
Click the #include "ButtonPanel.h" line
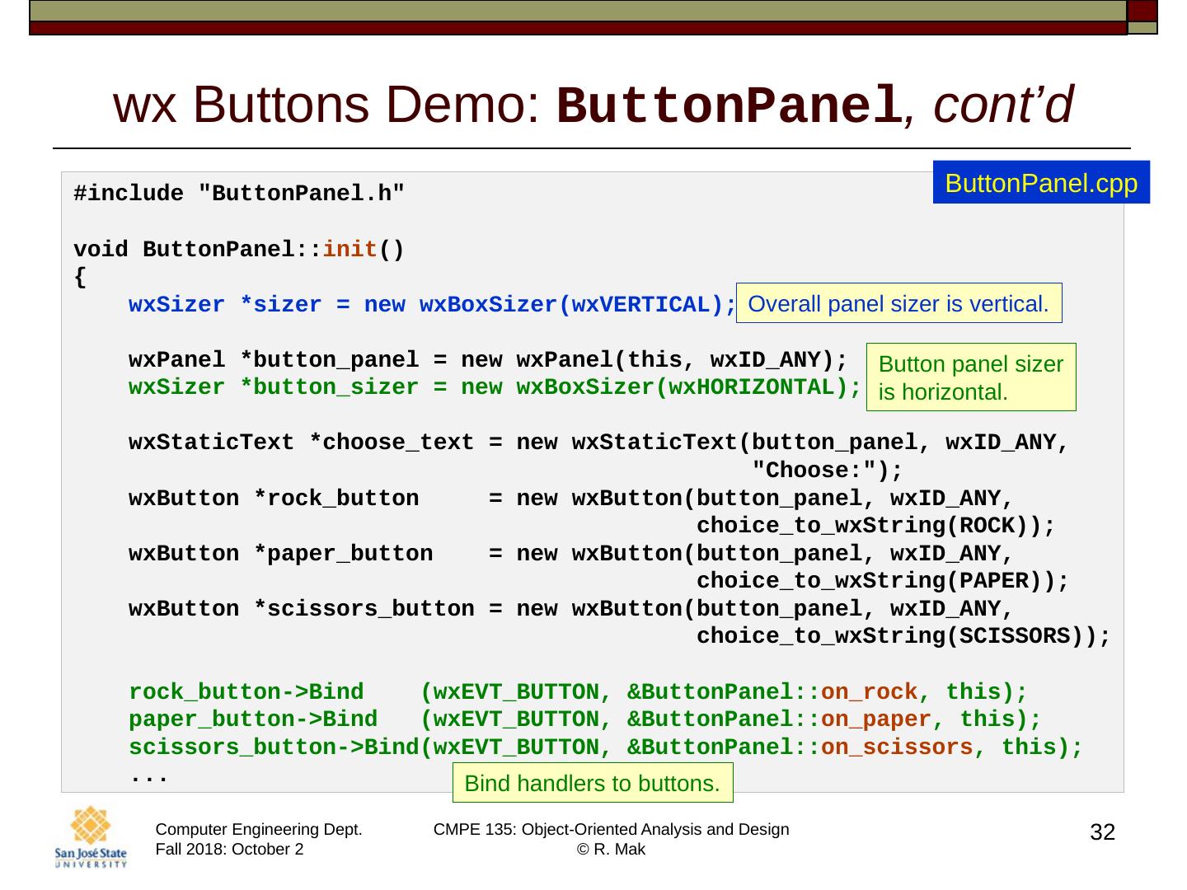pyautogui.click(x=239, y=194)
